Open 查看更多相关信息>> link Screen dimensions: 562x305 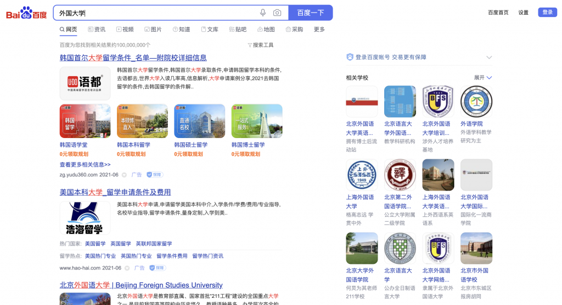pos(85,164)
